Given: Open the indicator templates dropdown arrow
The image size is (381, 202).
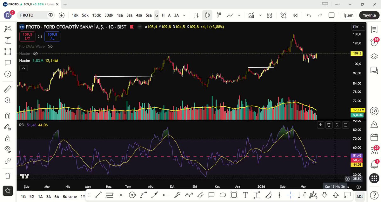Looking at the screenshot, I should [x=260, y=15].
